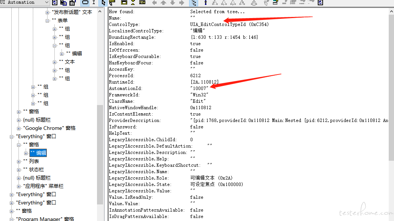
Task: Click the LocalizedControlType property label
Action: (x=136, y=31)
